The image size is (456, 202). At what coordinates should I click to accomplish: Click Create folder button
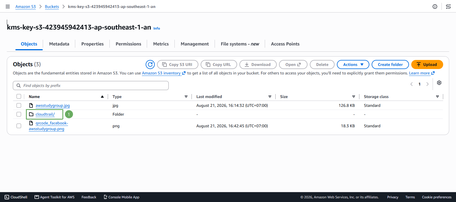click(390, 64)
